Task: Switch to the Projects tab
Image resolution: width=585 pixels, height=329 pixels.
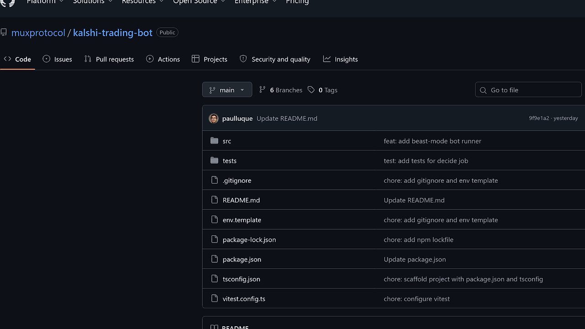Action: pos(210,59)
